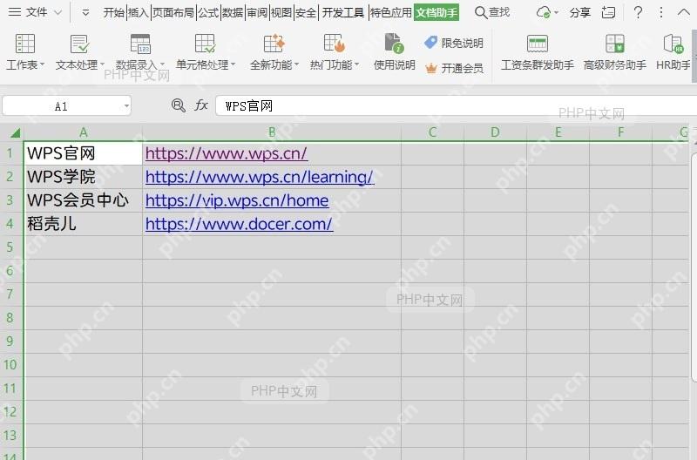This screenshot has width=697, height=460.
Task: Switch to the 插入 tab
Action: [139, 12]
